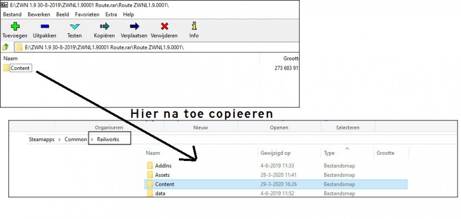
Task: Open the Bestand menu
Action: pyautogui.click(x=12, y=15)
